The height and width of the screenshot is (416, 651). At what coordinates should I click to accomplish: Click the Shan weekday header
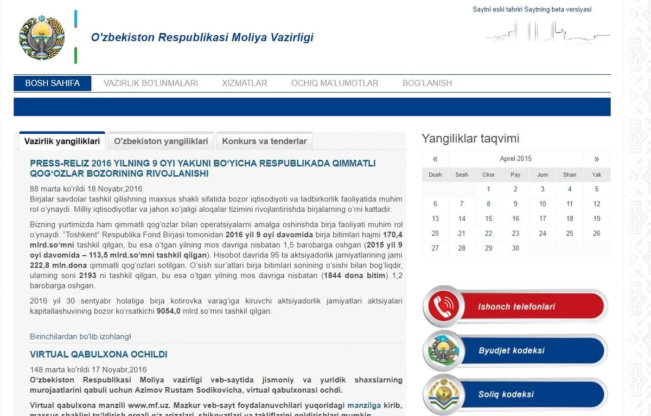click(570, 174)
